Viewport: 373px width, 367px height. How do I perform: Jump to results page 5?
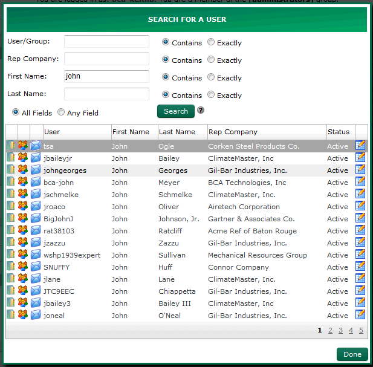362,330
